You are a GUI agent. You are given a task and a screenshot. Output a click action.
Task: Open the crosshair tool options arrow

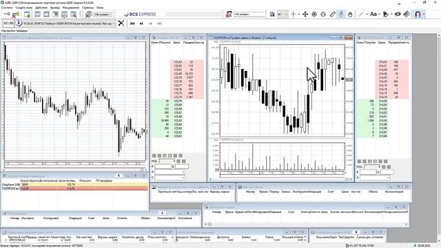[x=298, y=14]
